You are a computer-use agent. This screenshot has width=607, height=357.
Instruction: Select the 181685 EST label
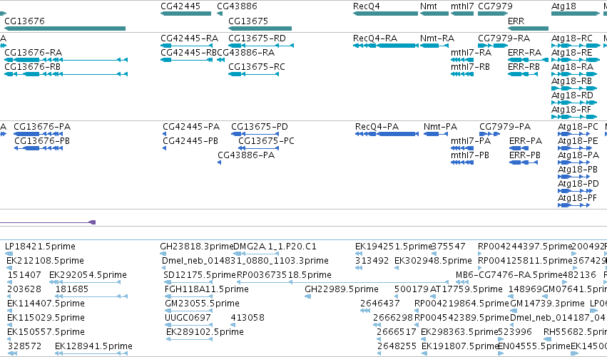72,289
